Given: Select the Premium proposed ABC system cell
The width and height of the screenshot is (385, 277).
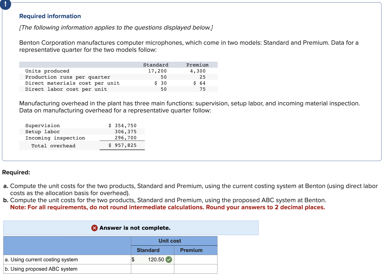Looking at the screenshot, I should [196, 269].
